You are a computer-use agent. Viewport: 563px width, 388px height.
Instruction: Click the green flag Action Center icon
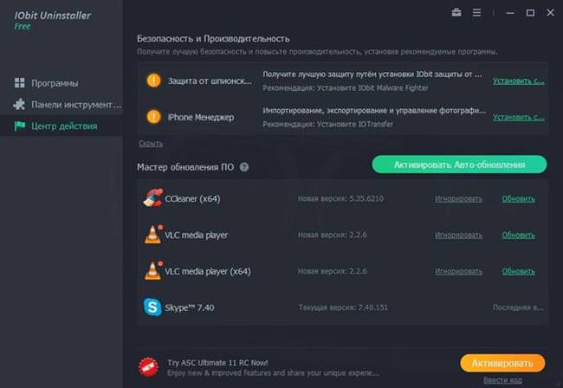19,126
